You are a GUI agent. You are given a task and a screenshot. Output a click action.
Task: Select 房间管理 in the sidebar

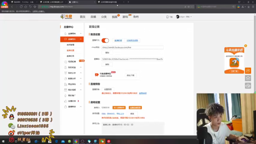[x=70, y=45]
